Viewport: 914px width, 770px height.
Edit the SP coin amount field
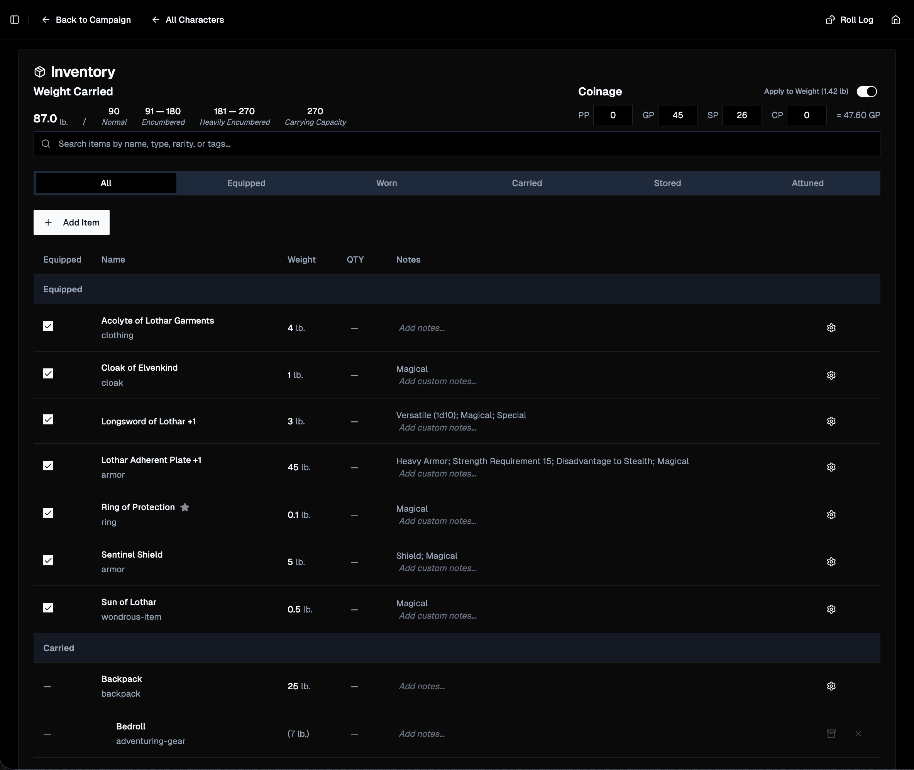click(742, 115)
